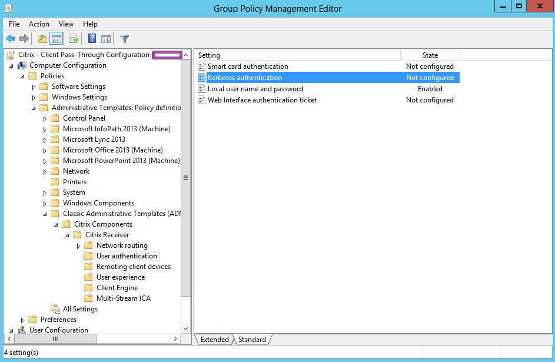Collapse the Policies tree node
The width and height of the screenshot is (555, 362).
(x=22, y=77)
